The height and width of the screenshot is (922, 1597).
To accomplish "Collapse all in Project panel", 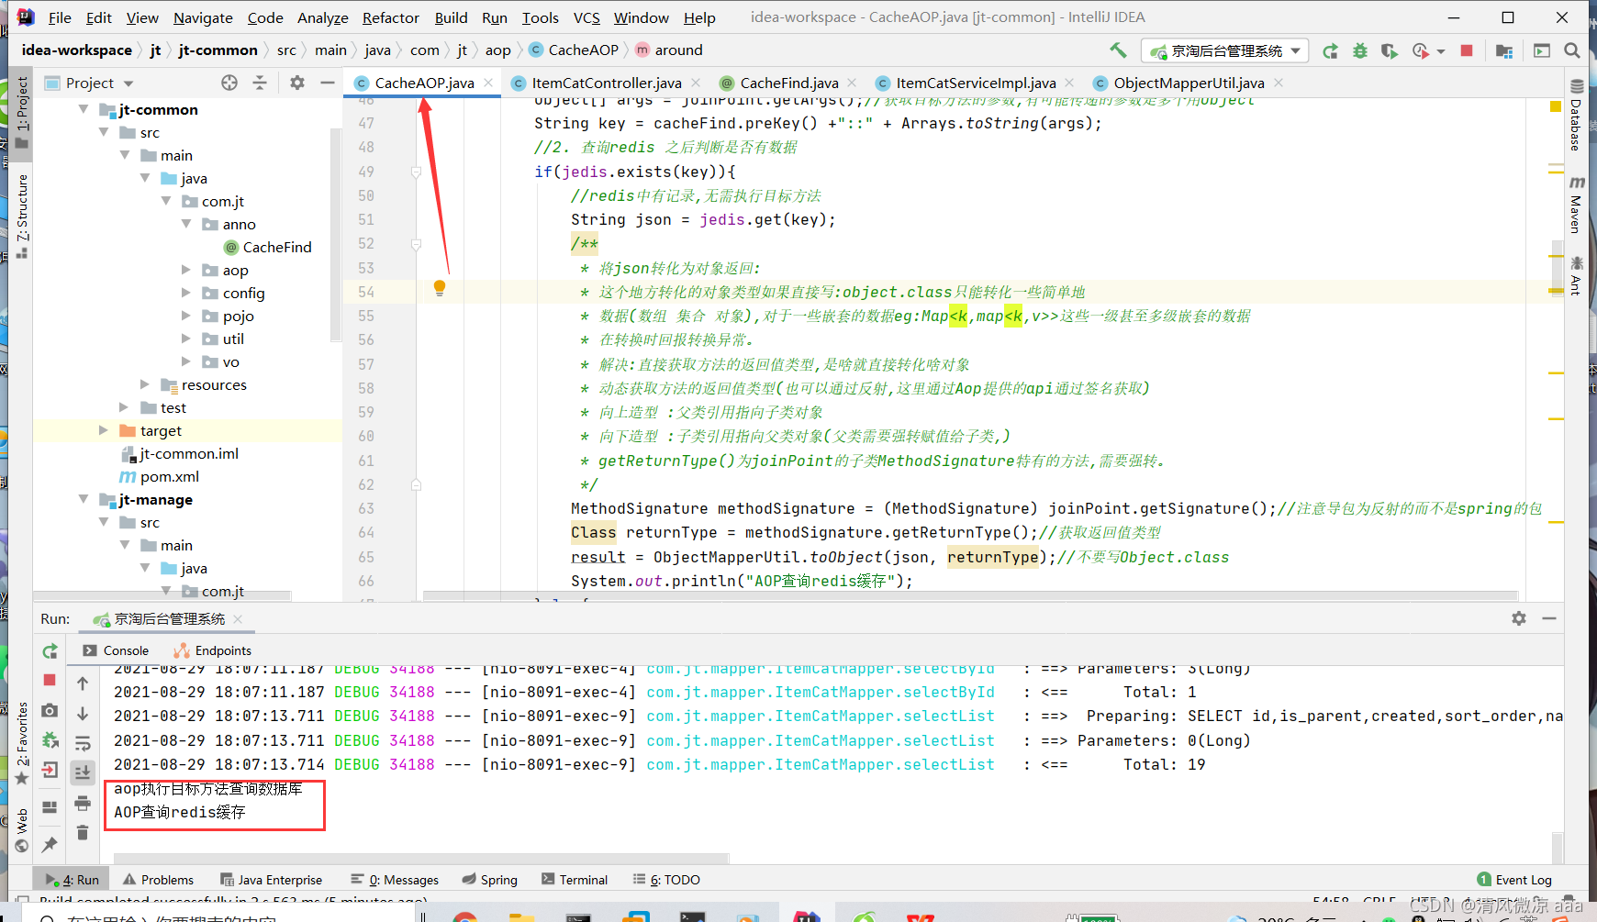I will click(260, 83).
